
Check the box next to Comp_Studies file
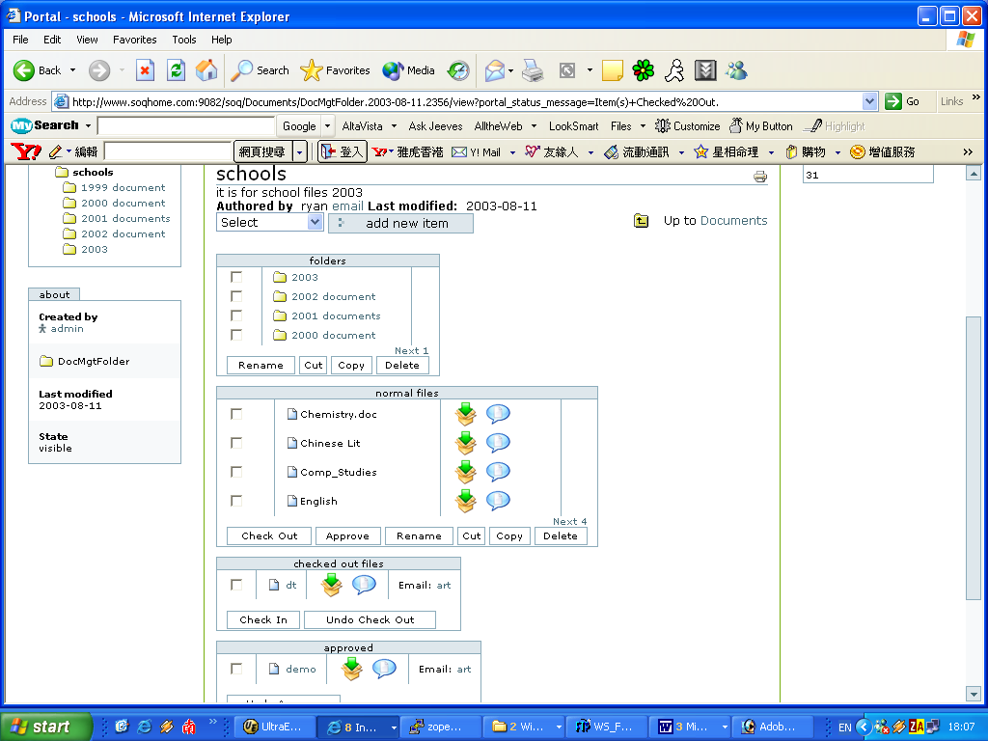[236, 472]
